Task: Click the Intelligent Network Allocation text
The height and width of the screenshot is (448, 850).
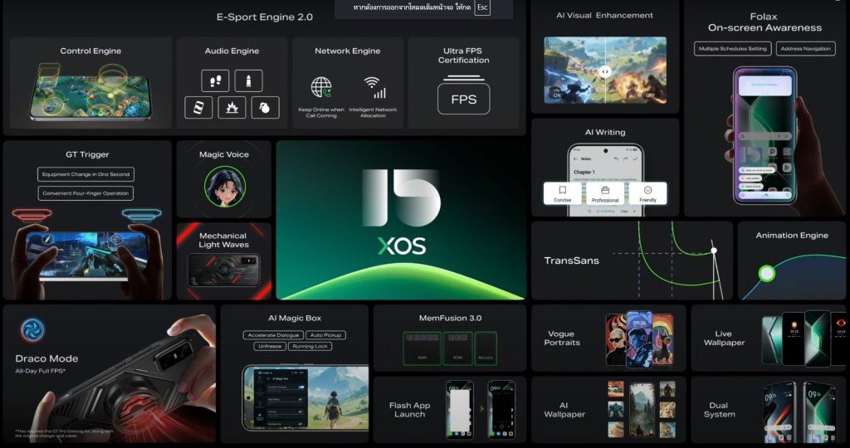Action: pos(373,113)
